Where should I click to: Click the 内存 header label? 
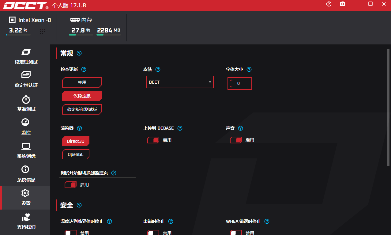coord(87,20)
